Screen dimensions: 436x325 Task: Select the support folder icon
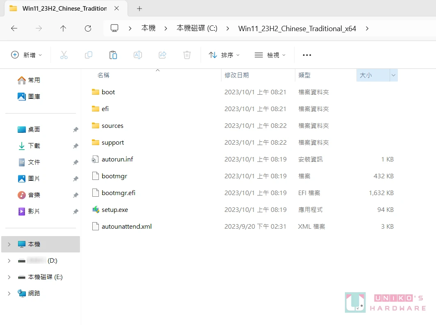coord(96,142)
